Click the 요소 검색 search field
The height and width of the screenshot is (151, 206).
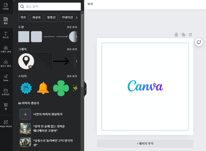point(49,6)
